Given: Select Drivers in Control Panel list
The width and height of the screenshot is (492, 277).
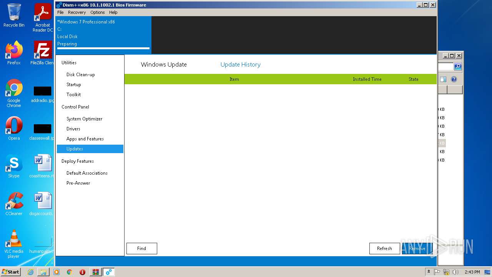Looking at the screenshot, I should tap(73, 129).
